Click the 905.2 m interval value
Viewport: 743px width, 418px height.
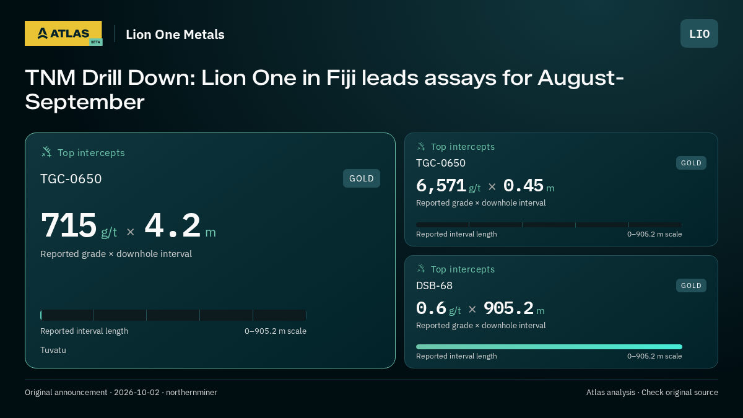pos(514,308)
